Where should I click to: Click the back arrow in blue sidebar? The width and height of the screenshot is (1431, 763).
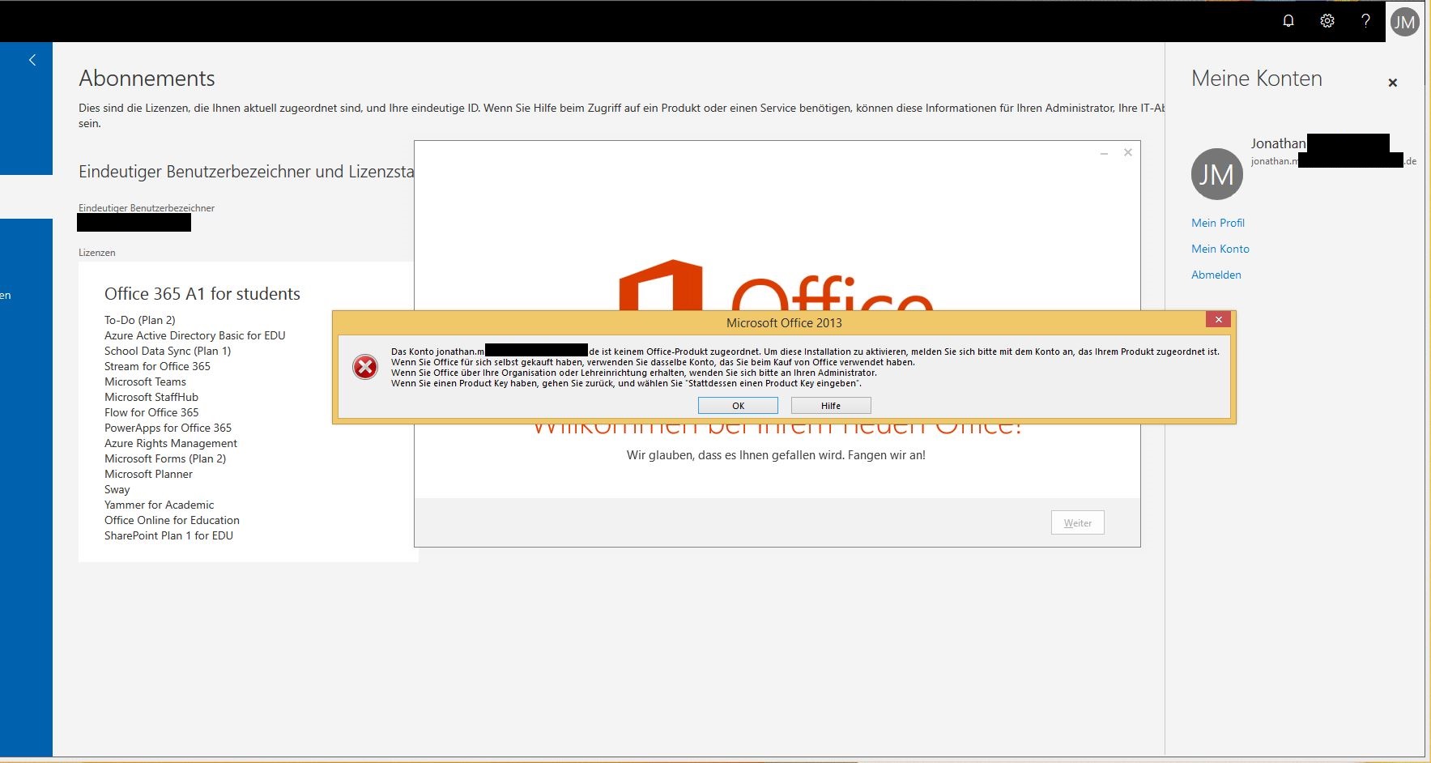(32, 60)
